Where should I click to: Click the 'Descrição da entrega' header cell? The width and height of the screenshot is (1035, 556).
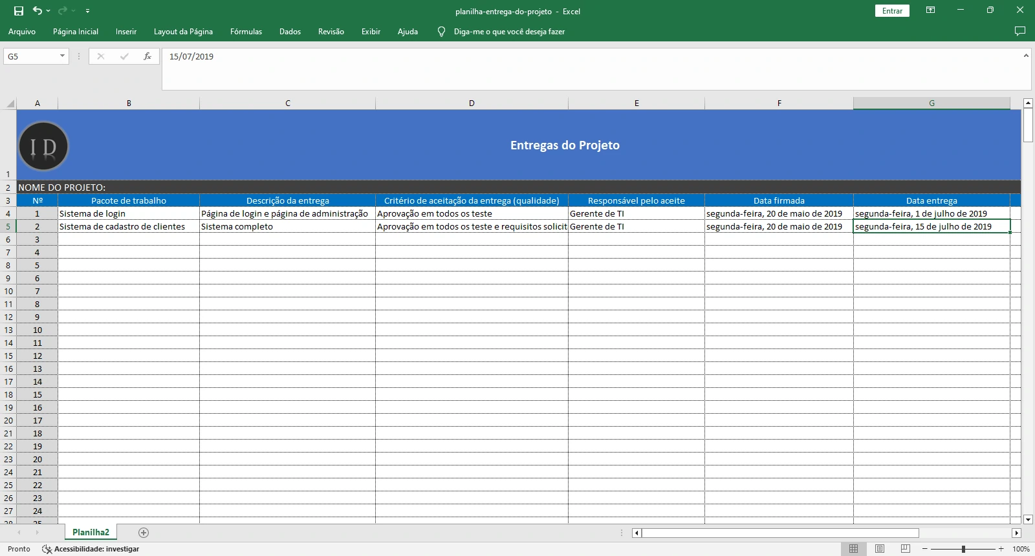pos(288,200)
